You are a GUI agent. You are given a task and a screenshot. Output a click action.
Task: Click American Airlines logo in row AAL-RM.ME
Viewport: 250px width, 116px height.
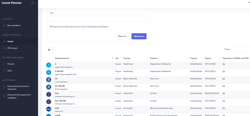[49, 102]
